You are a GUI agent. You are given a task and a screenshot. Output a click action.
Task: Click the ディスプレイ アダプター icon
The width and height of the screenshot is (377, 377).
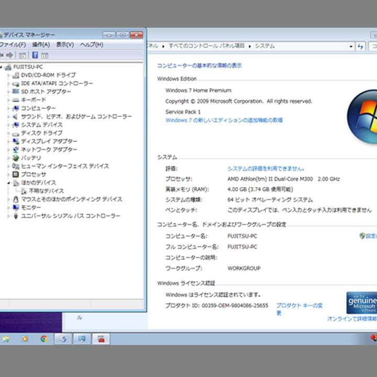[x=16, y=141]
